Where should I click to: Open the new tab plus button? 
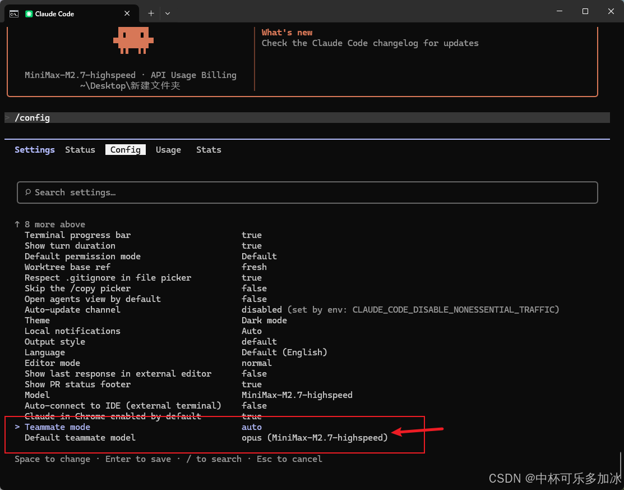click(x=151, y=13)
